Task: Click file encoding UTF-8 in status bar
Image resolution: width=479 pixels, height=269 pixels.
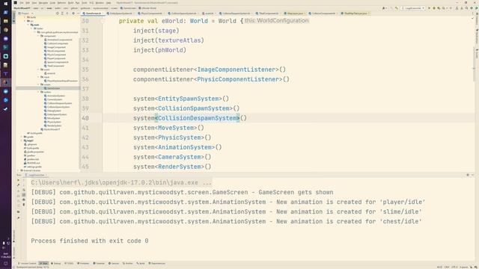Action: coord(454,268)
